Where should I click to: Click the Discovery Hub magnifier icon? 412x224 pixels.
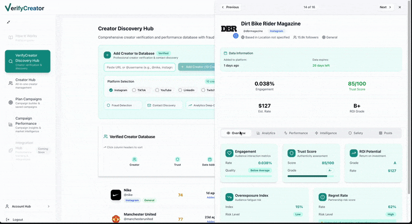(x=10, y=61)
